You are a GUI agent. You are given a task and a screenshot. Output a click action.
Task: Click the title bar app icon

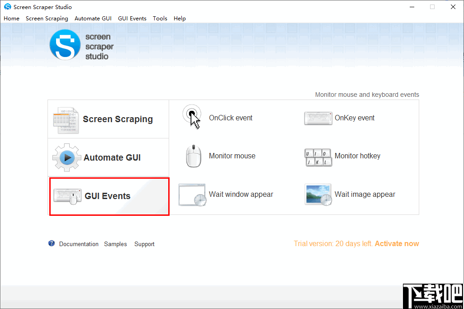coord(7,6)
